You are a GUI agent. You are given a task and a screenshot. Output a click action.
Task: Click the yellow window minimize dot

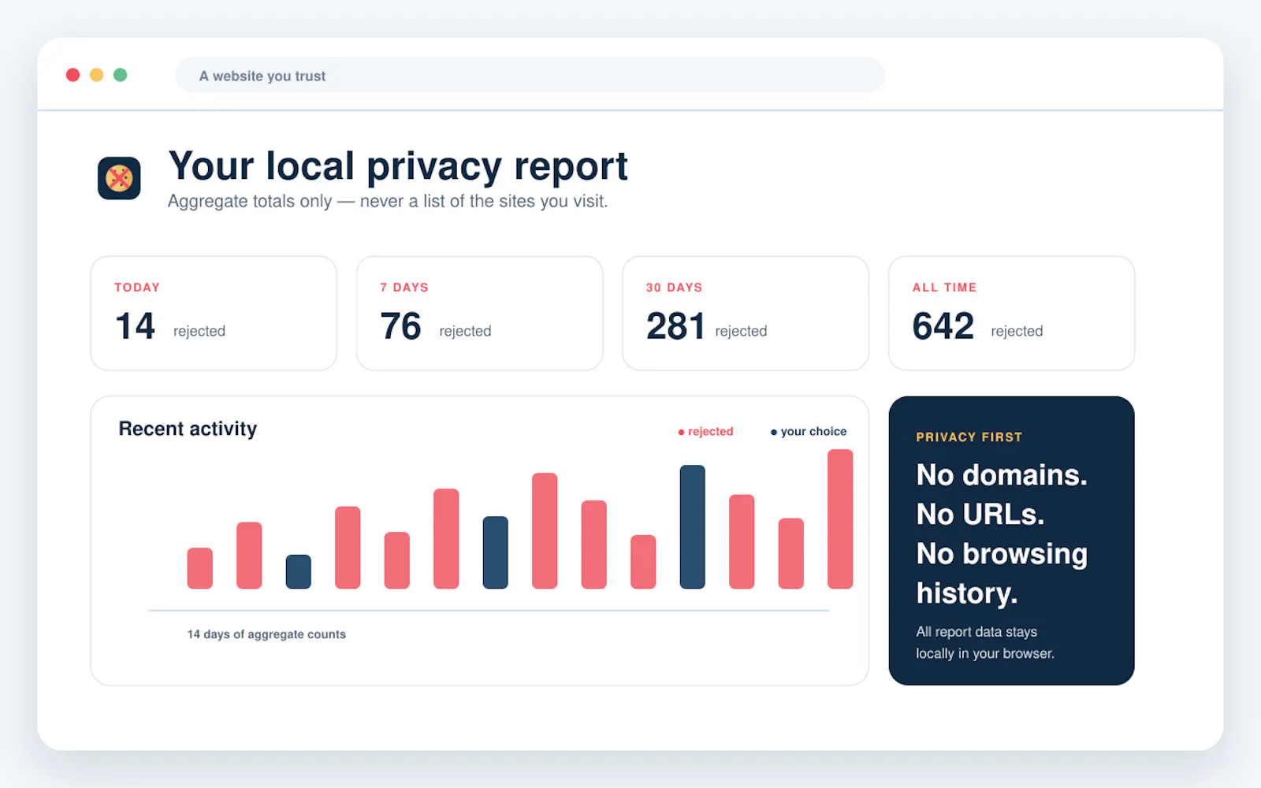coord(96,75)
